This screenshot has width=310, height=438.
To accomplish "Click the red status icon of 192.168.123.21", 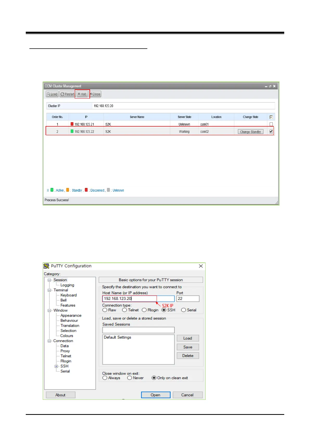I will 72,124.
